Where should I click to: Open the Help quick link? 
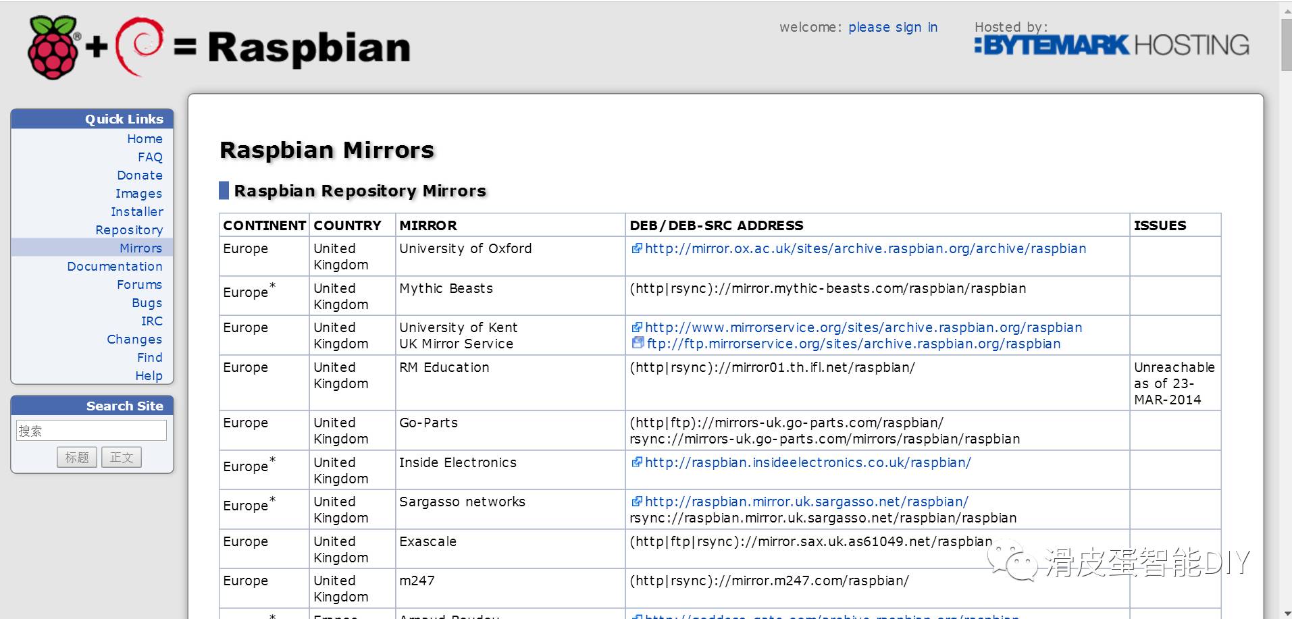click(x=149, y=375)
